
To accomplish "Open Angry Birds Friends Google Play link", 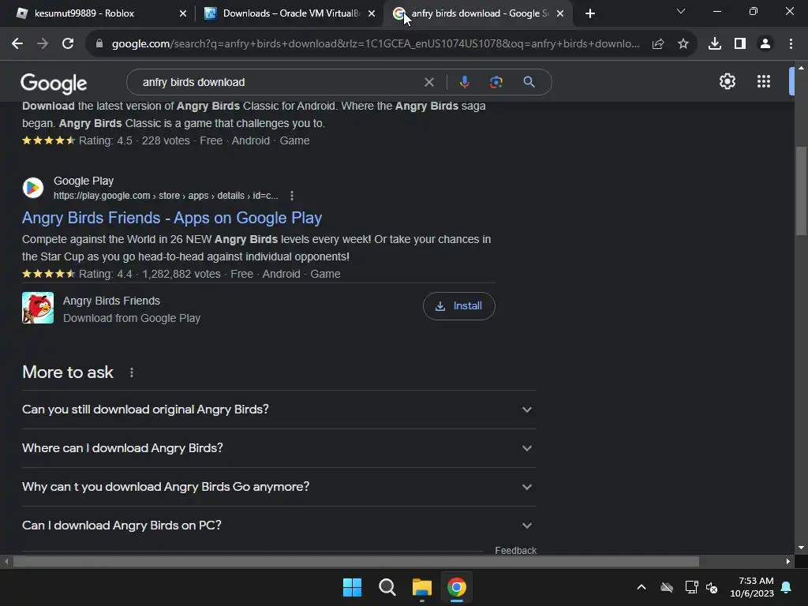I will 172,218.
